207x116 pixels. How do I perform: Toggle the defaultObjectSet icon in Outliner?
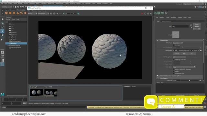pyautogui.click(x=10, y=48)
